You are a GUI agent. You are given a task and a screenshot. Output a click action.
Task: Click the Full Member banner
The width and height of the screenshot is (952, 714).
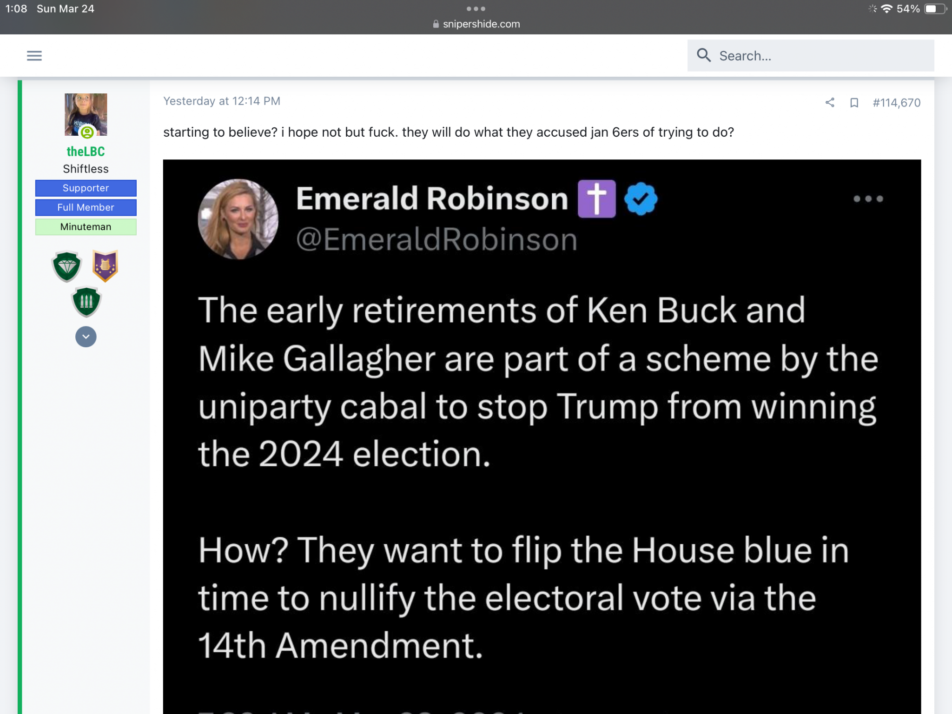click(x=86, y=207)
